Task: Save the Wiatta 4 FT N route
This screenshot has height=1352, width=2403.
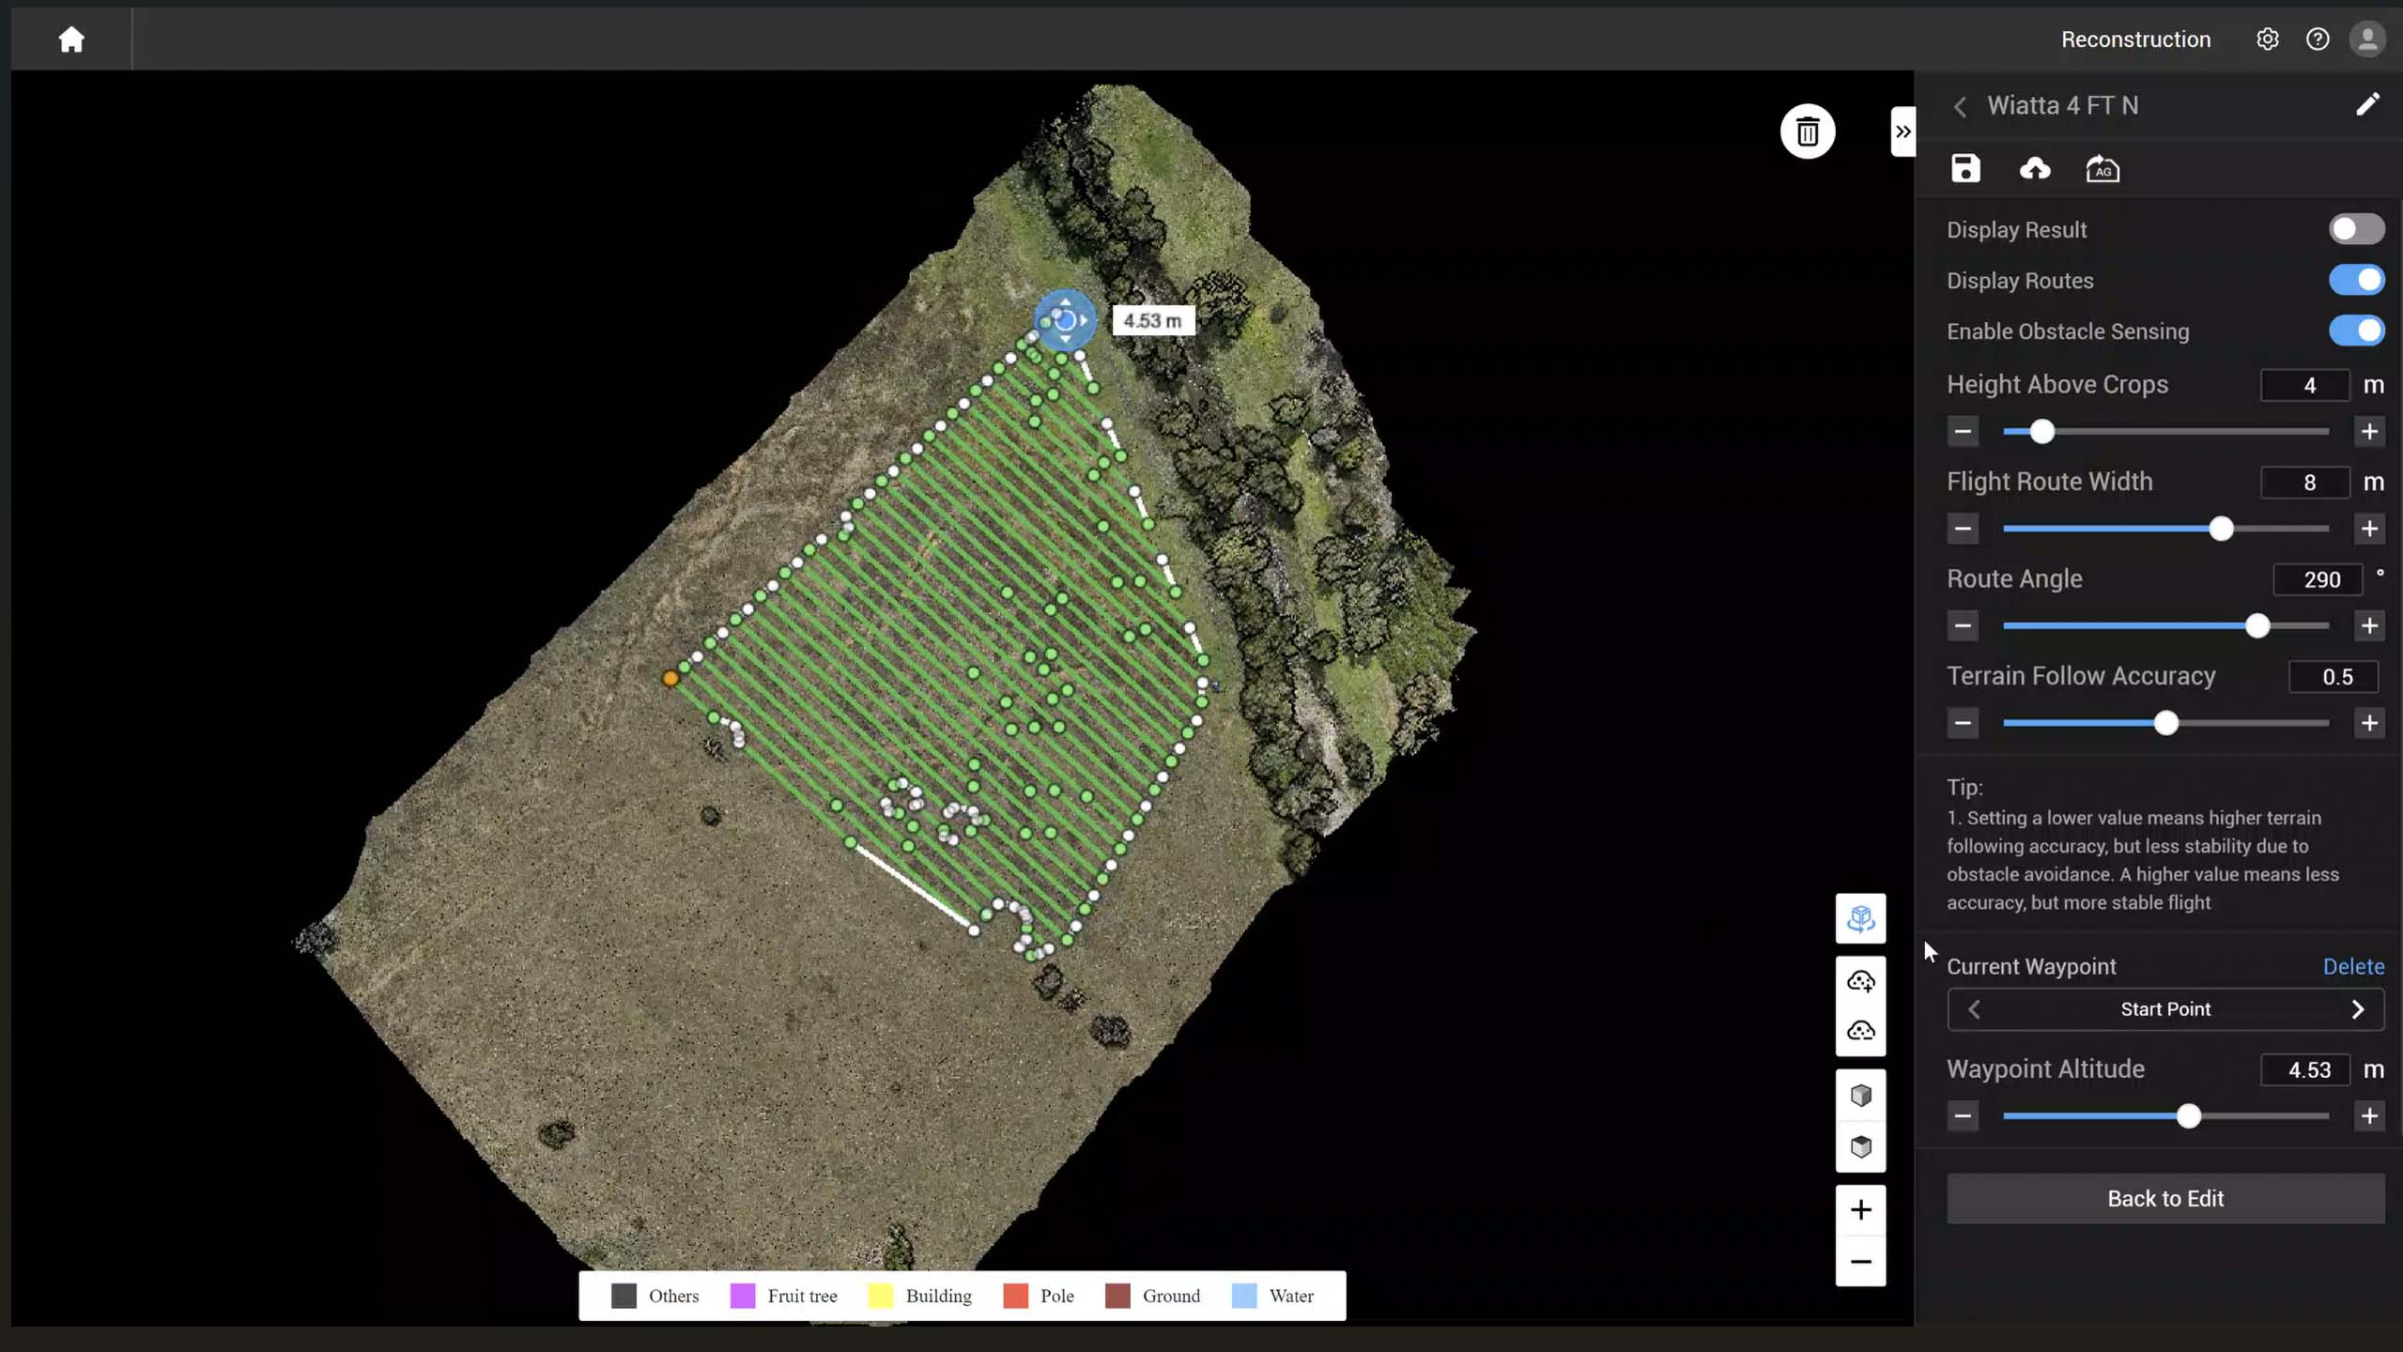Action: 1965,169
